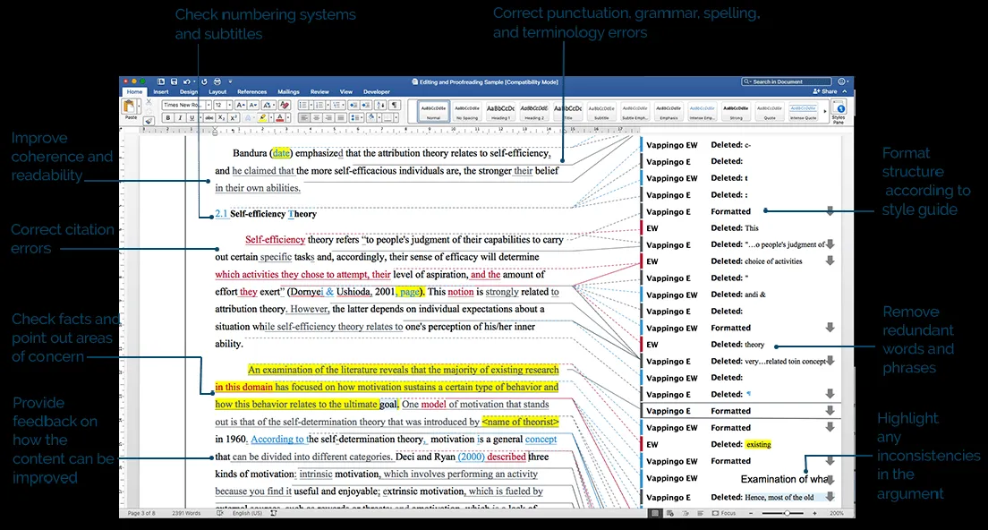The height and width of the screenshot is (530, 988).
Task: Select Align Left paragraph alignment
Action: point(303,118)
